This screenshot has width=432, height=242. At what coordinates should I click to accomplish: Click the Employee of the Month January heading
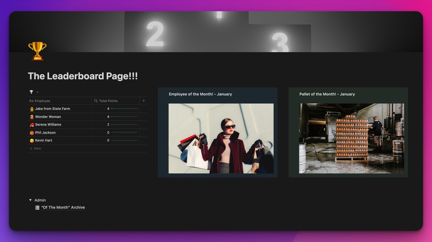[200, 94]
